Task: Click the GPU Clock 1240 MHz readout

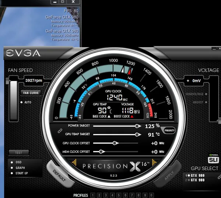Action: 117,97
